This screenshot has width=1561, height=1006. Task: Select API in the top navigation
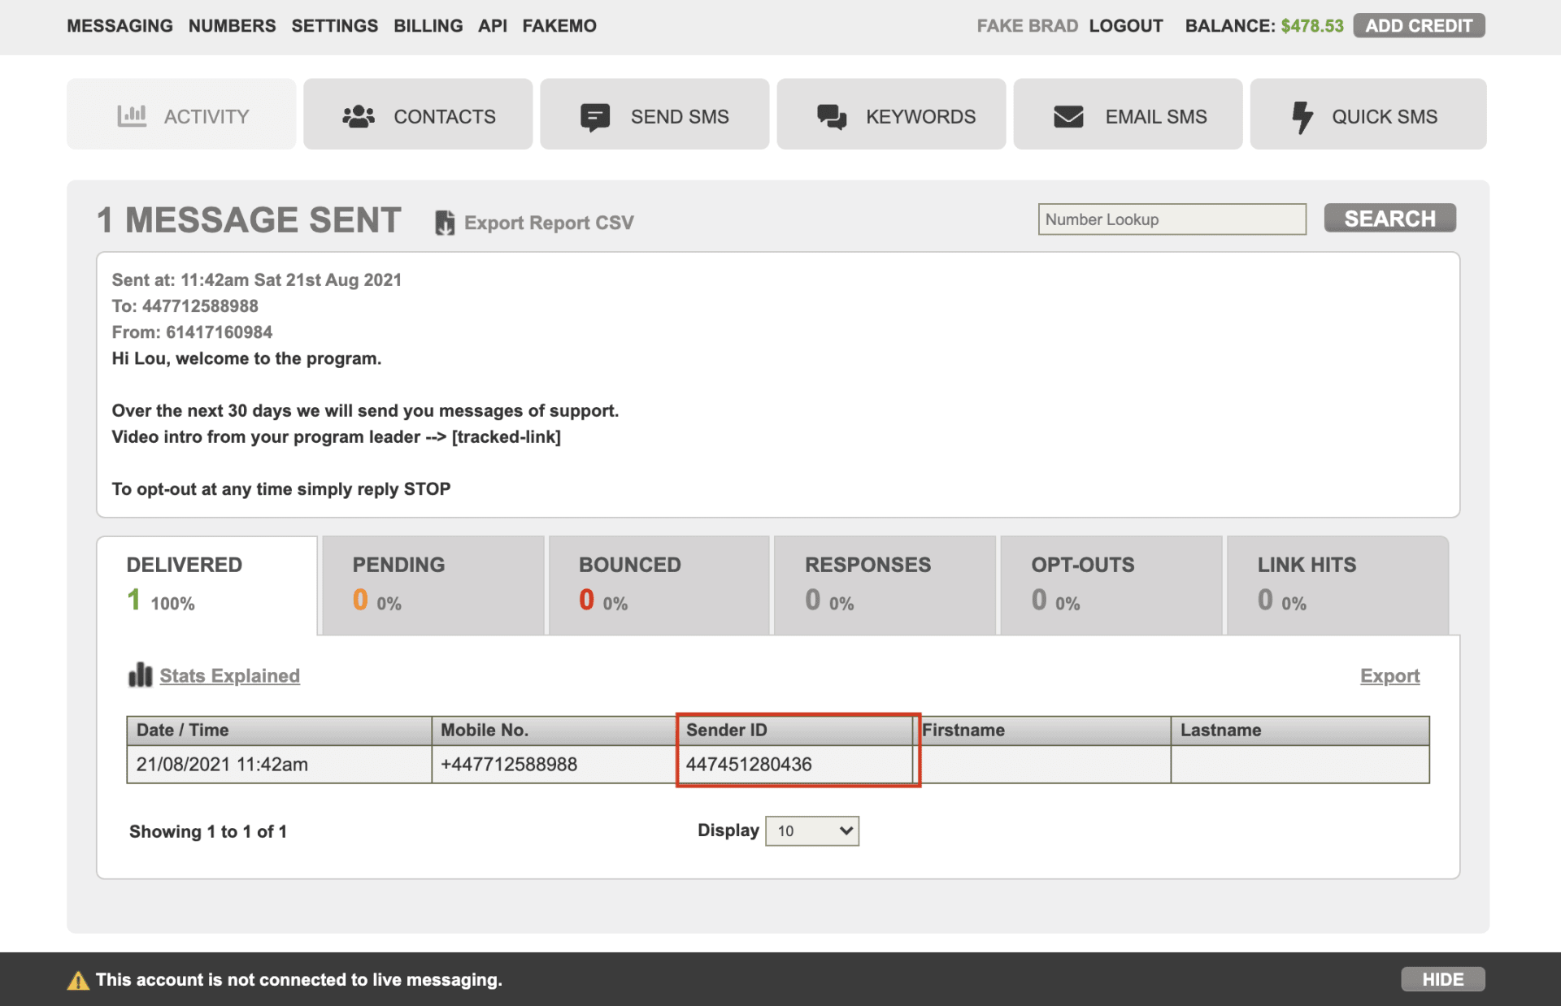[x=493, y=26]
